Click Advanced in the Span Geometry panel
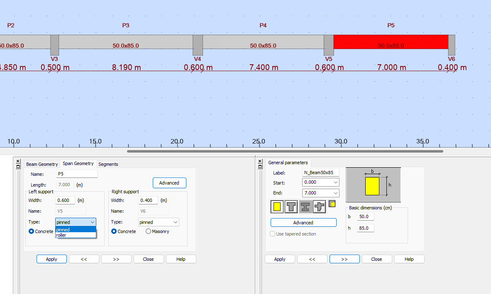The width and height of the screenshot is (491, 294). click(169, 183)
